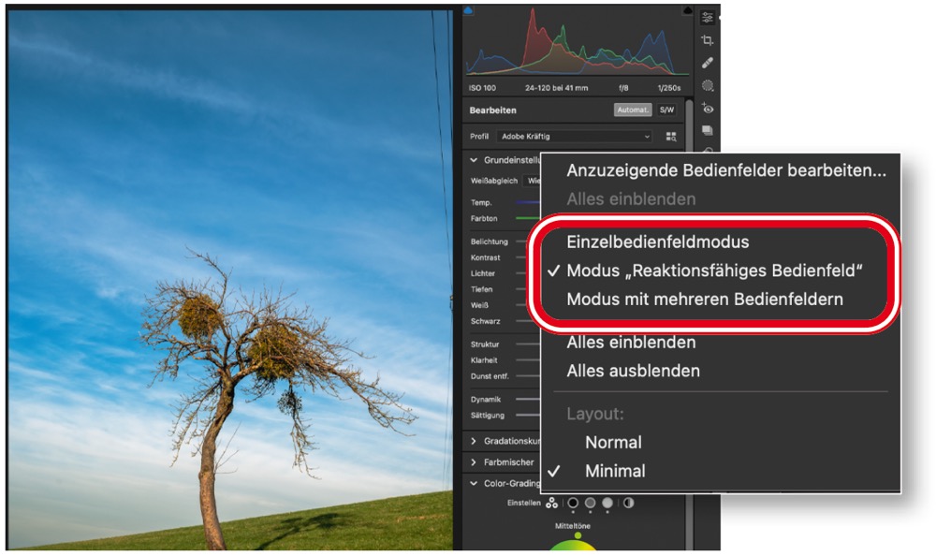Image resolution: width=936 pixels, height=556 pixels.
Task: Click the tree photo preview
Action: pyautogui.click(x=230, y=280)
